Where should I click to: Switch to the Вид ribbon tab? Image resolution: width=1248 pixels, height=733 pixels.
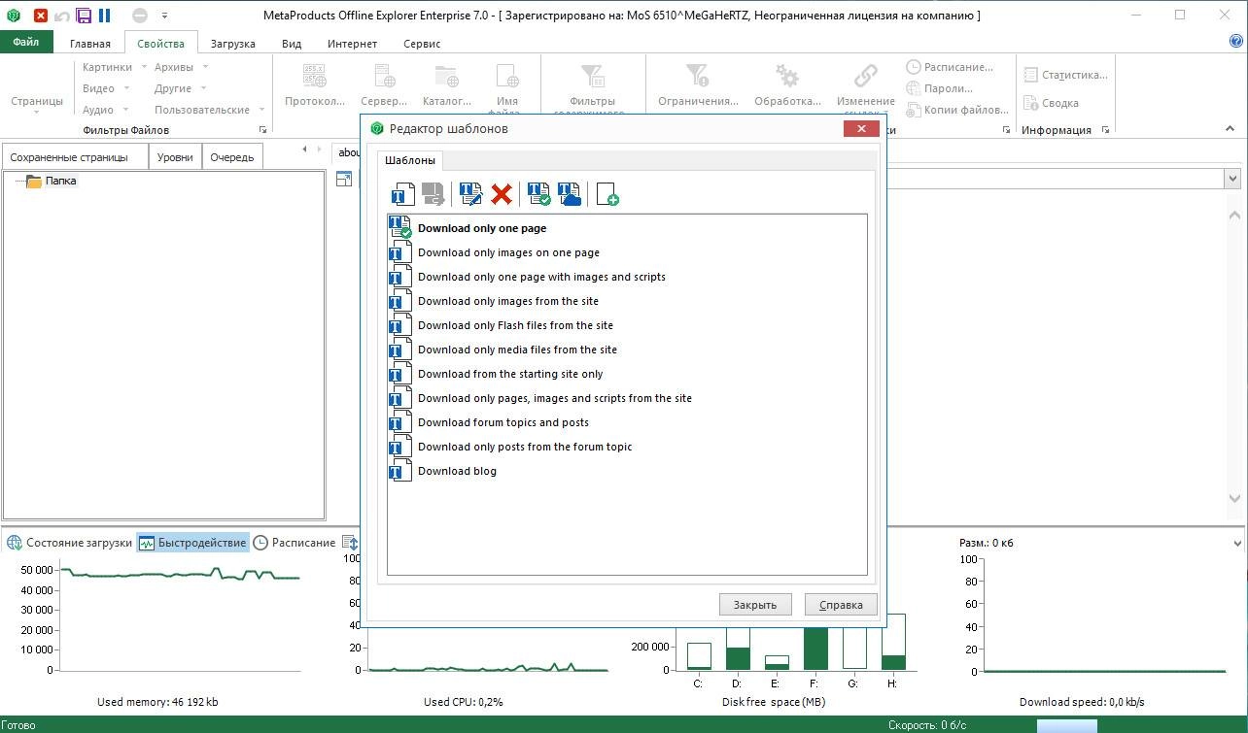(x=292, y=44)
